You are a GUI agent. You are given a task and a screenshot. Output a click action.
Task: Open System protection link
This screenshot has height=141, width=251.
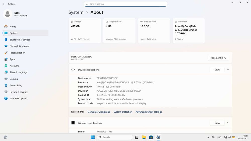pyautogui.click(x=123, y=112)
